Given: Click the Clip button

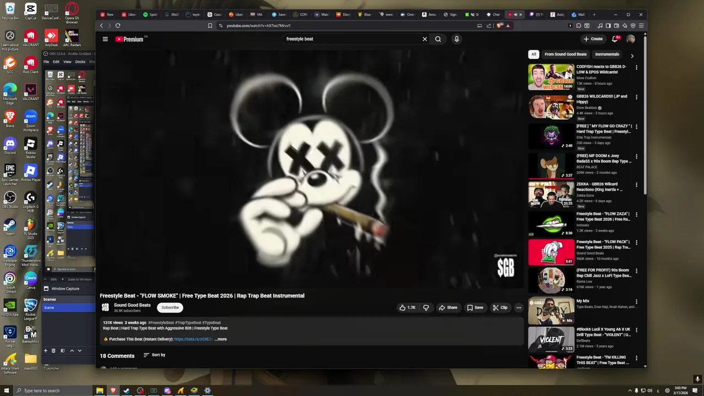Looking at the screenshot, I should (500, 307).
